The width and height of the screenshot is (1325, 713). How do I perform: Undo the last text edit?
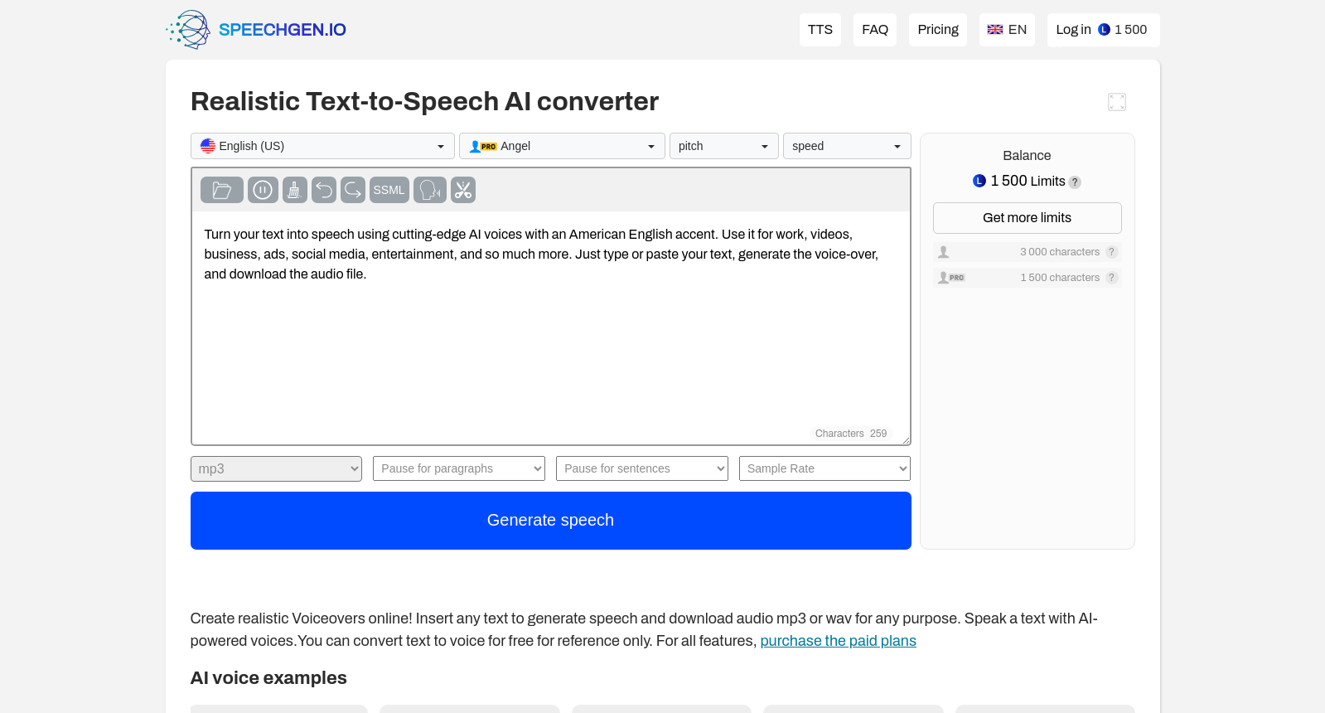point(324,190)
